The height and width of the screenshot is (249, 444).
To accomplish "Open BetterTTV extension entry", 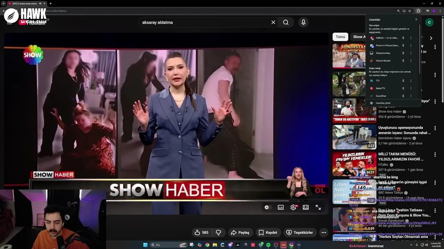I will tap(384, 89).
